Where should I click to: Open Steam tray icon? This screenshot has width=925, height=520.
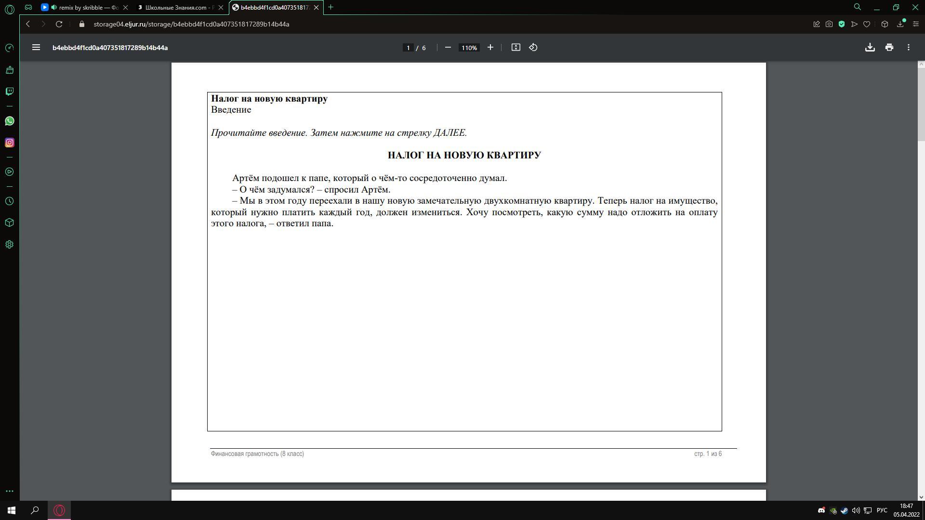click(x=845, y=510)
